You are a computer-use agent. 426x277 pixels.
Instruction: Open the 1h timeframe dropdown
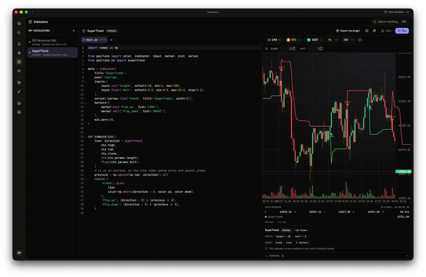pyautogui.click(x=333, y=40)
